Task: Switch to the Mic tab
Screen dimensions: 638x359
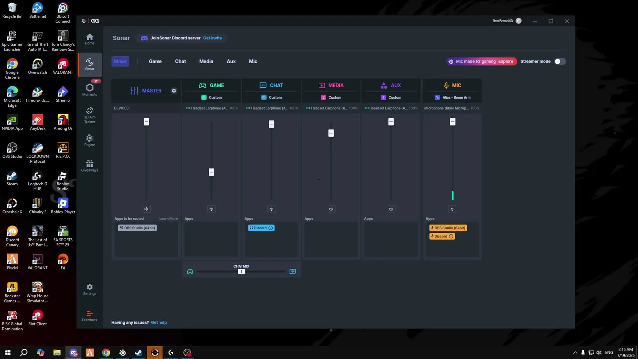Action: [253, 61]
